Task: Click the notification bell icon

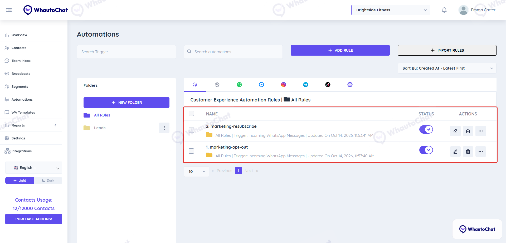Action: tap(444, 10)
